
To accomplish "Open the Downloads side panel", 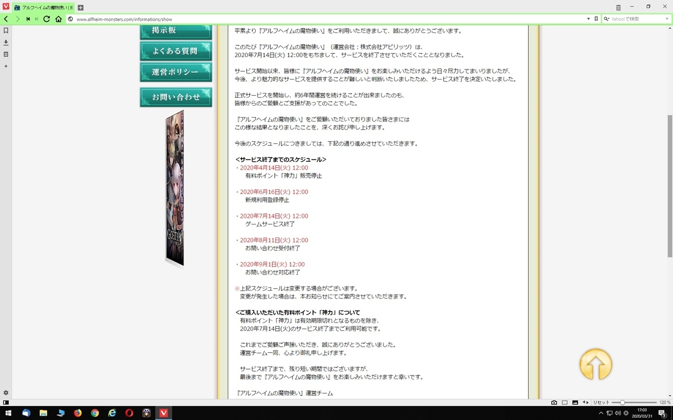I will [6, 43].
